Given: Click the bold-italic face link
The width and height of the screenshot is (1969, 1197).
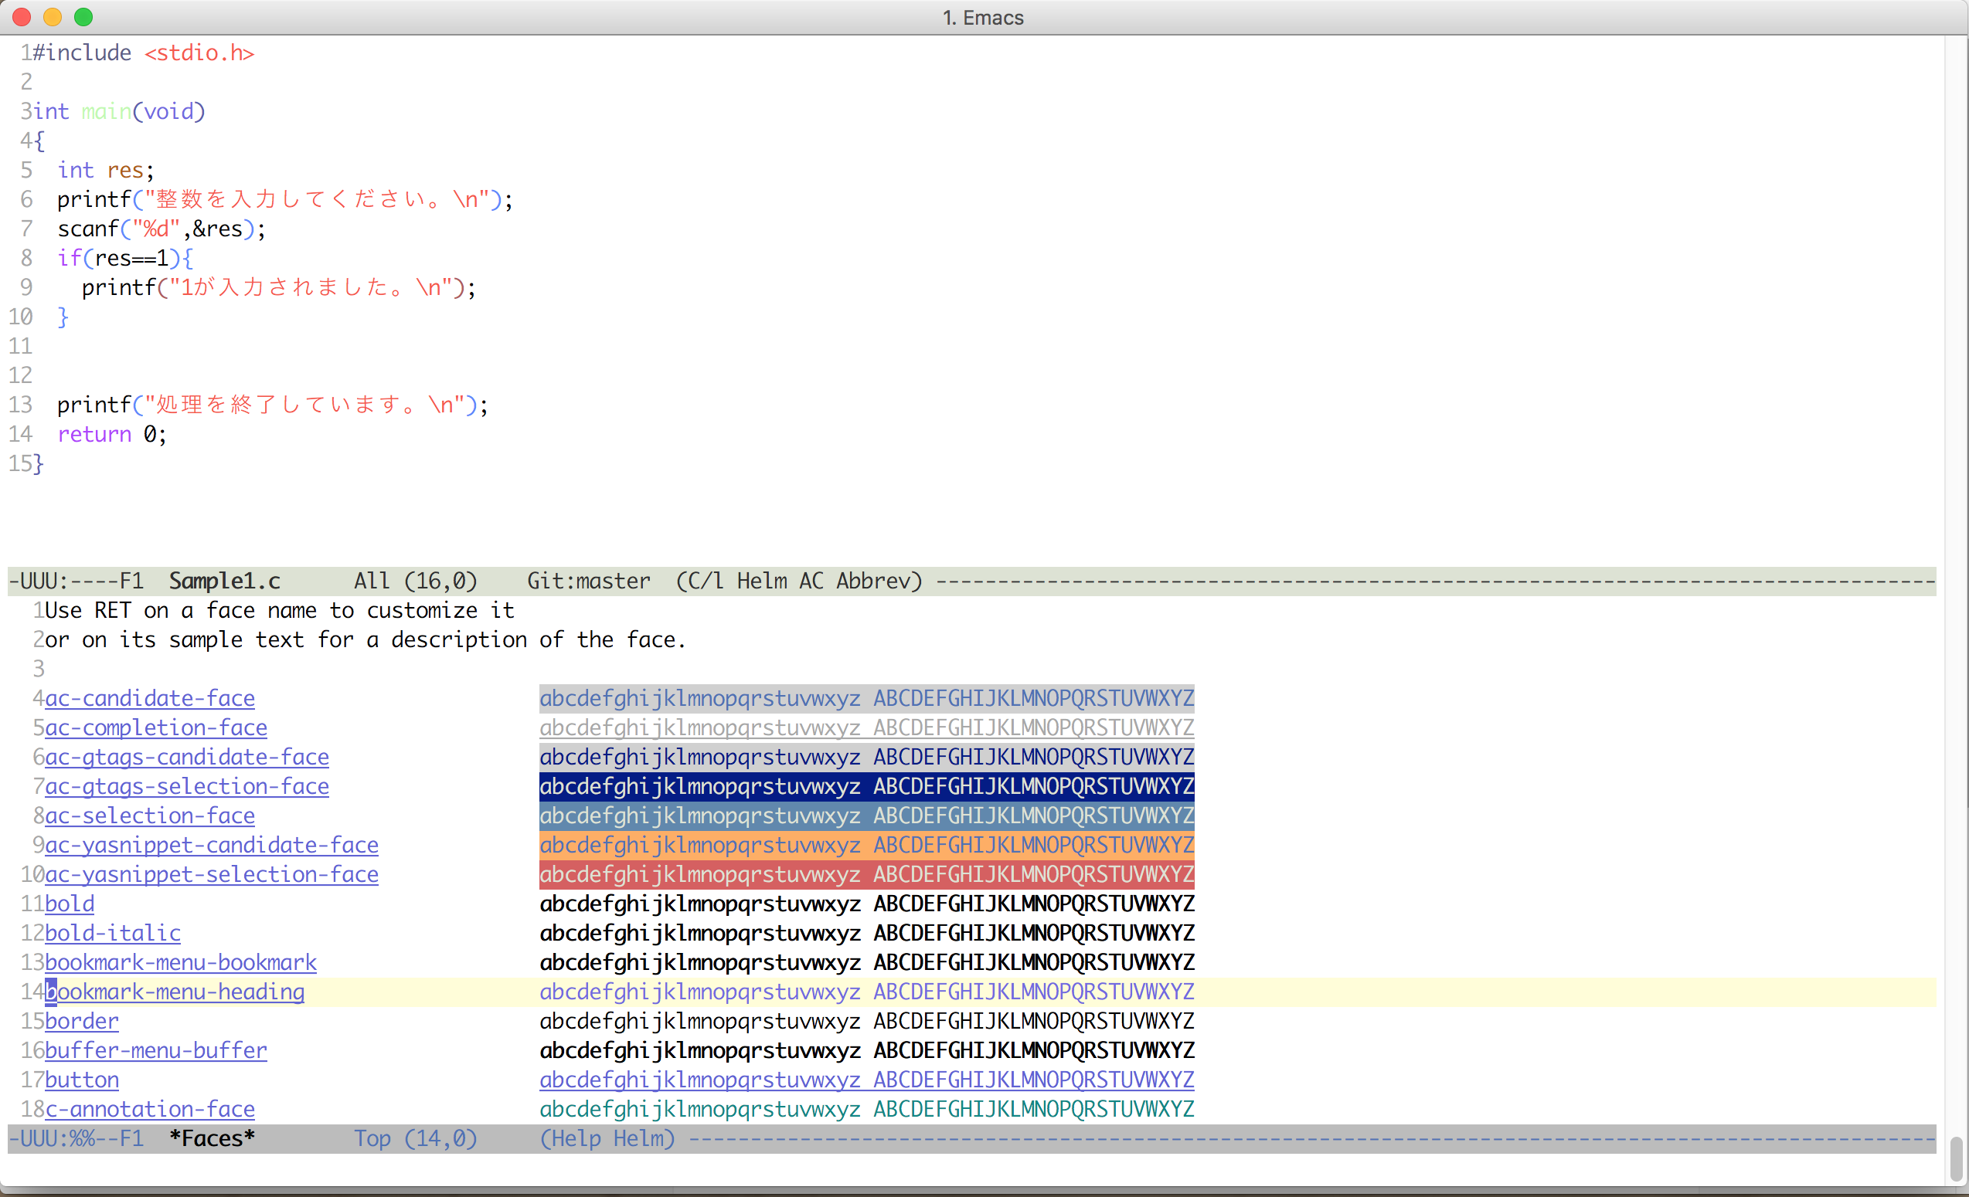Looking at the screenshot, I should (x=113, y=933).
